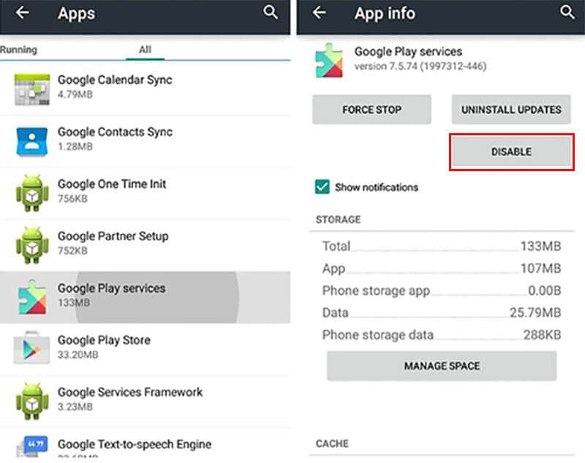Tap the Google Partner Setup android icon
The image size is (585, 463).
click(x=32, y=245)
